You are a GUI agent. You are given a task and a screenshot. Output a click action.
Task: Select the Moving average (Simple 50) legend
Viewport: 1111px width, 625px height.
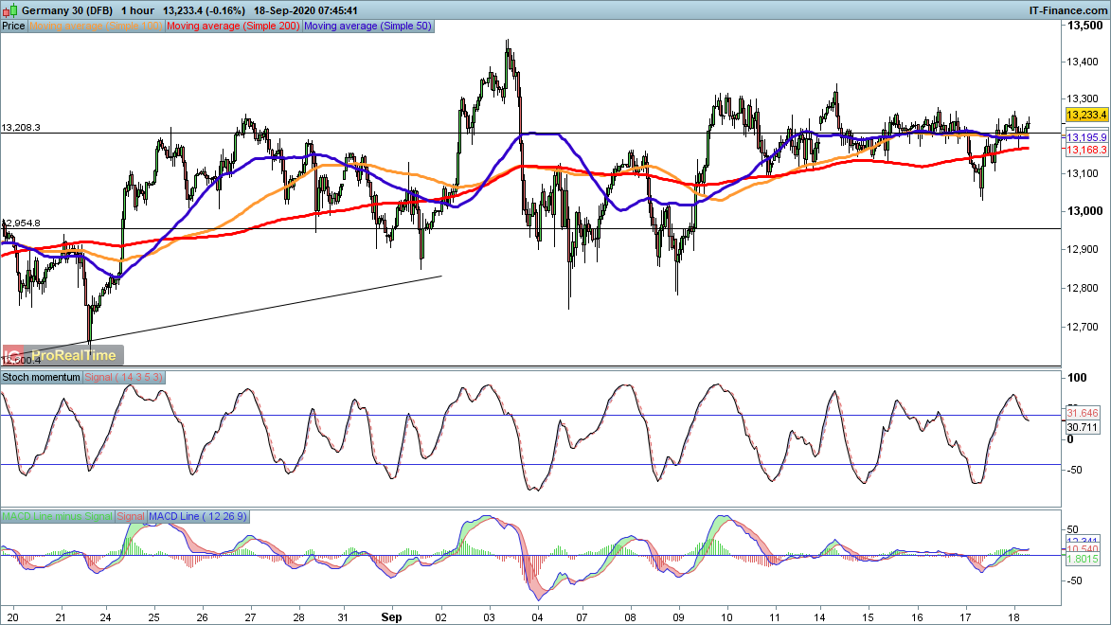pyautogui.click(x=367, y=26)
